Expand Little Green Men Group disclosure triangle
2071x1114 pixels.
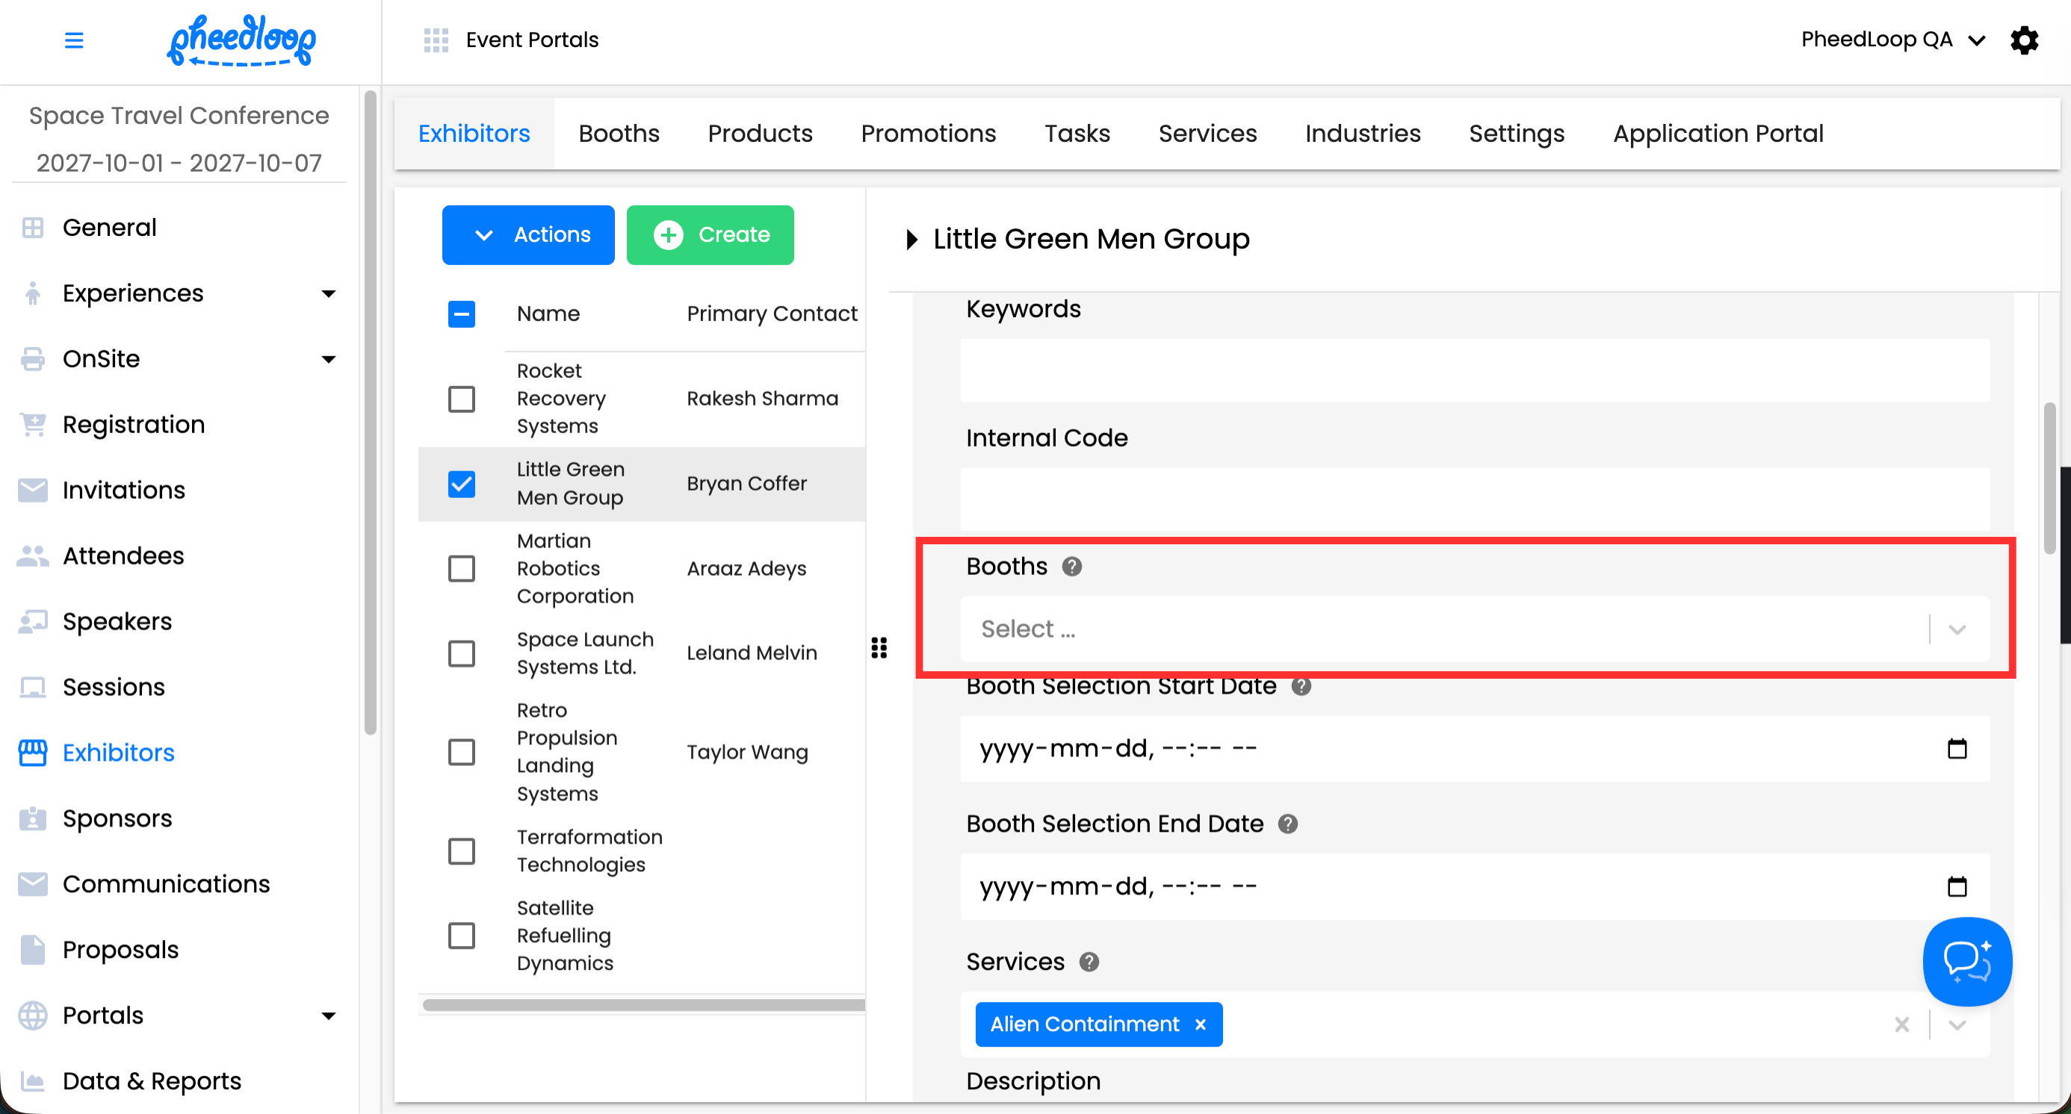(911, 240)
